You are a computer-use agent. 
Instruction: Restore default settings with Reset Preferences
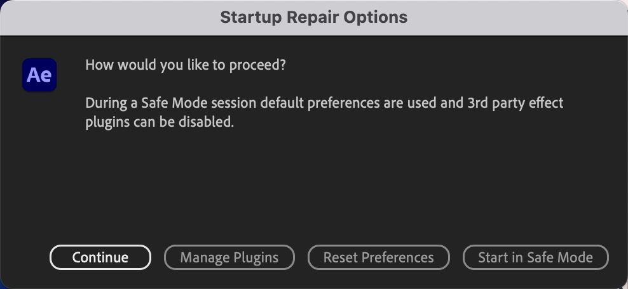(378, 257)
